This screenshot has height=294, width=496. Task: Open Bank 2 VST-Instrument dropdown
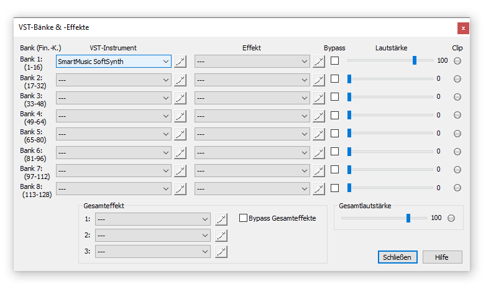pos(114,80)
